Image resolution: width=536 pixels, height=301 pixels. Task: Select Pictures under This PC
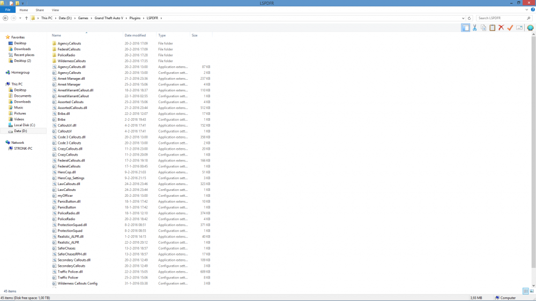point(20,113)
